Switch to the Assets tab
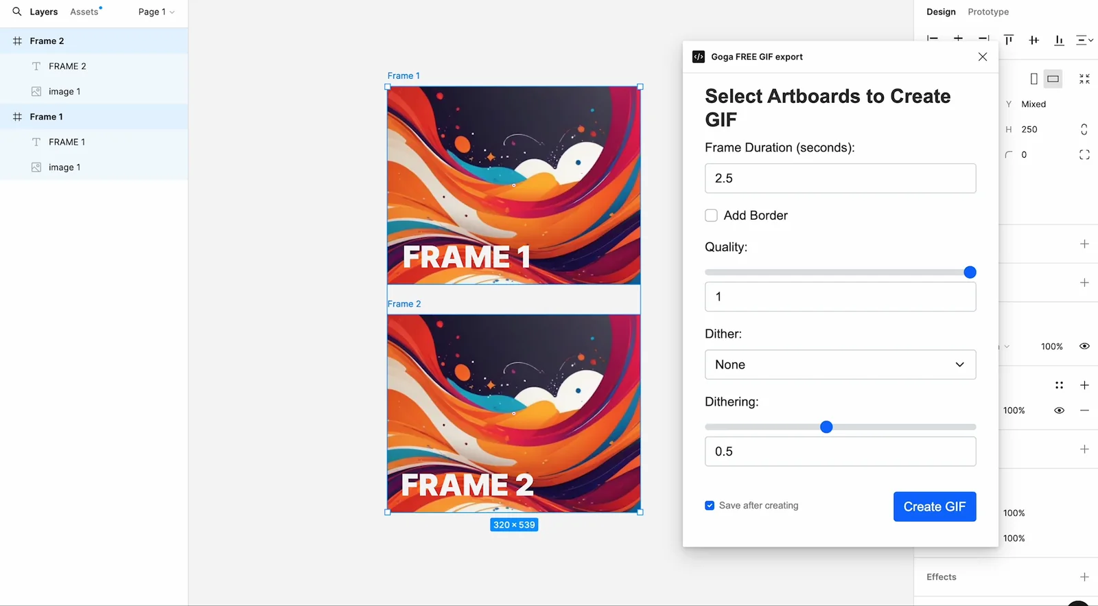Image resolution: width=1098 pixels, height=606 pixels. (x=84, y=12)
